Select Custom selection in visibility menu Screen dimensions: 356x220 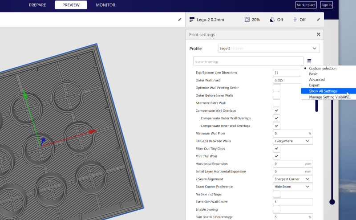click(323, 69)
